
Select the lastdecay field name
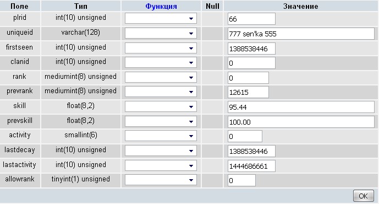click(20, 150)
